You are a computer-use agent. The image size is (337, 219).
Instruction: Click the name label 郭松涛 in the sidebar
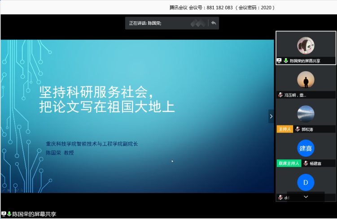tap(307, 129)
